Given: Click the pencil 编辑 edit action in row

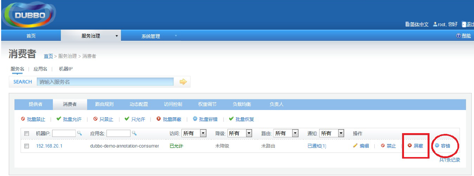Looking at the screenshot, I should [361, 146].
